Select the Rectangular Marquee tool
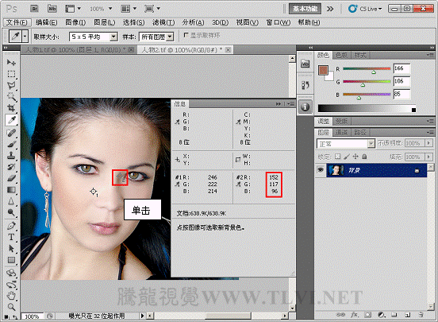Screen dimensions: 438x322 coord(11,74)
